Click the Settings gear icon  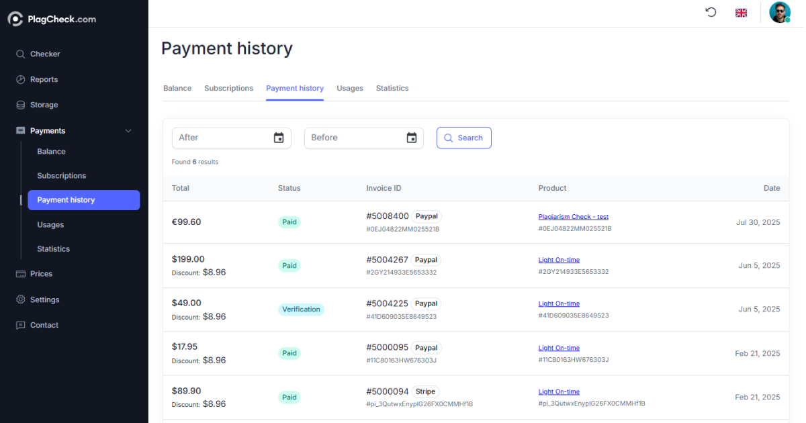tap(22, 299)
